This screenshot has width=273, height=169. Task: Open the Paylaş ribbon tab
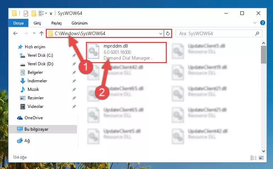coord(56,23)
